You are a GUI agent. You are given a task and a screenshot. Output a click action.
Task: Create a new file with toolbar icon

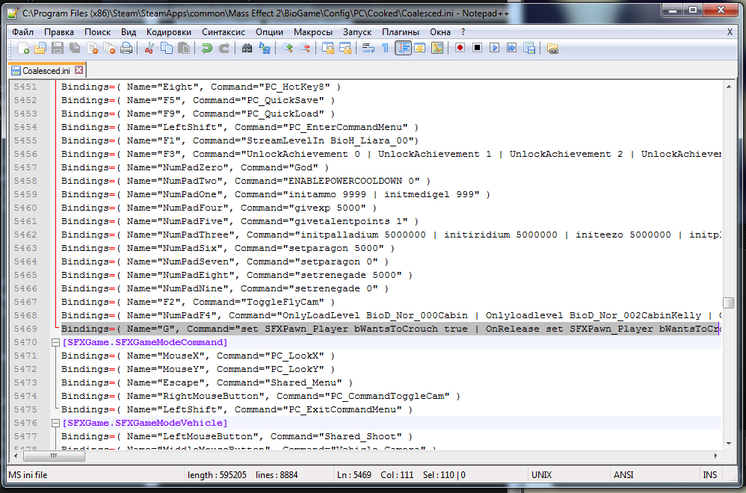point(23,48)
